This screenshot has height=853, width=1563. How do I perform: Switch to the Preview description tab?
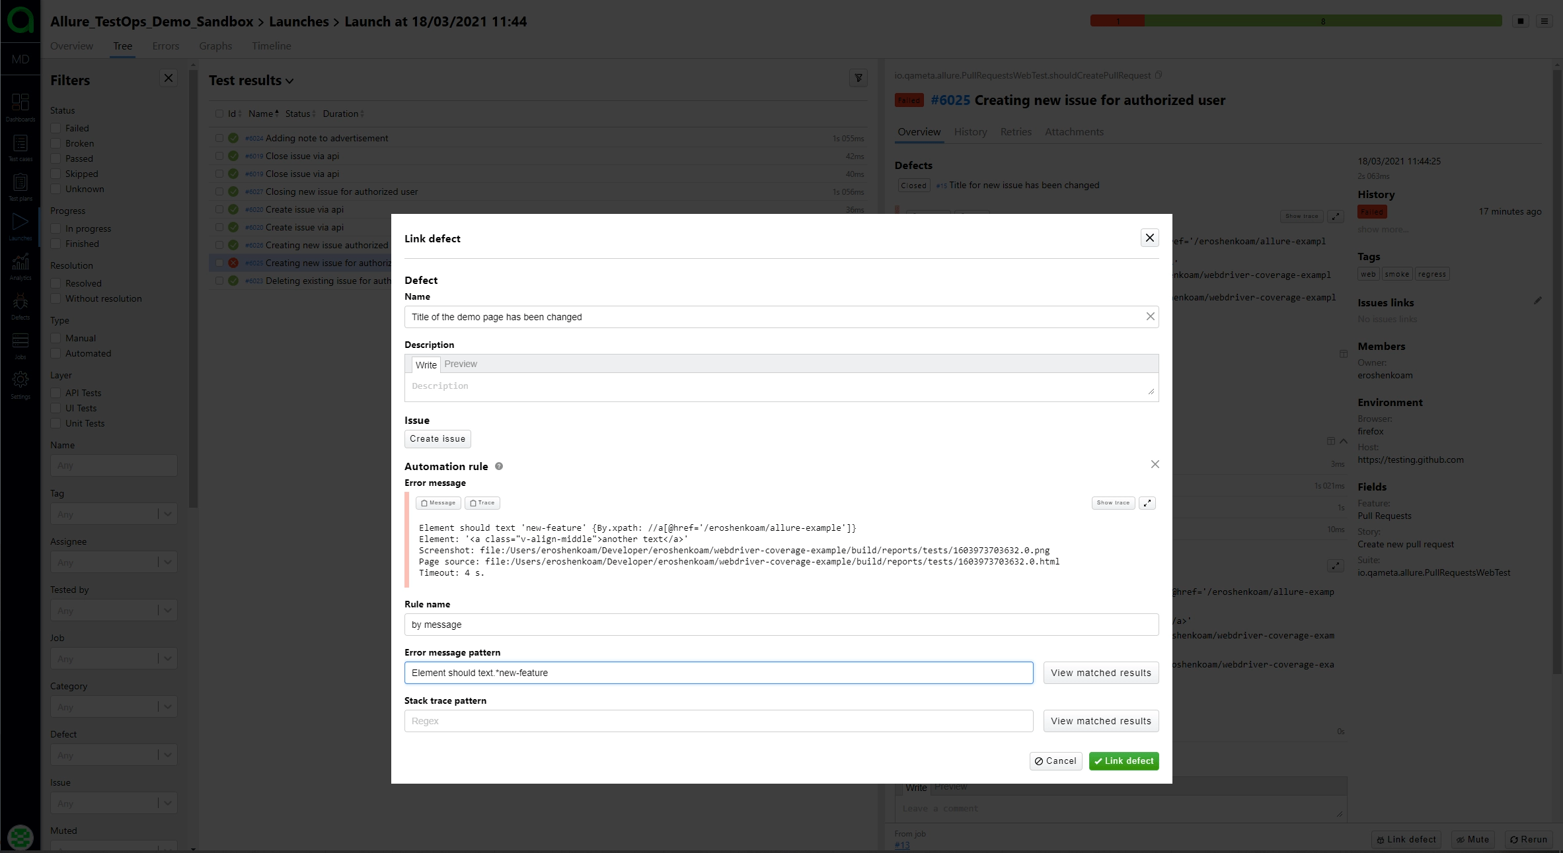pos(461,364)
